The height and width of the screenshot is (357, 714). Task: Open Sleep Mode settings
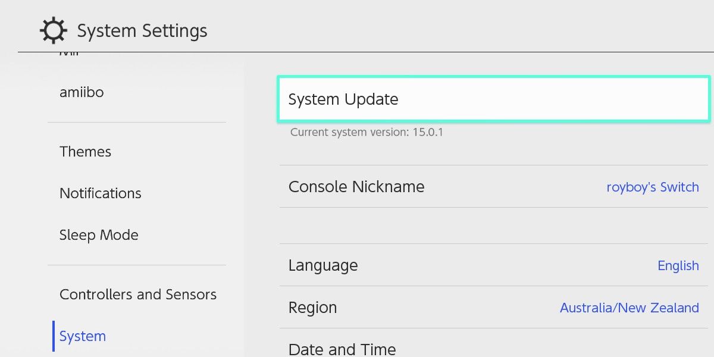[x=99, y=234]
